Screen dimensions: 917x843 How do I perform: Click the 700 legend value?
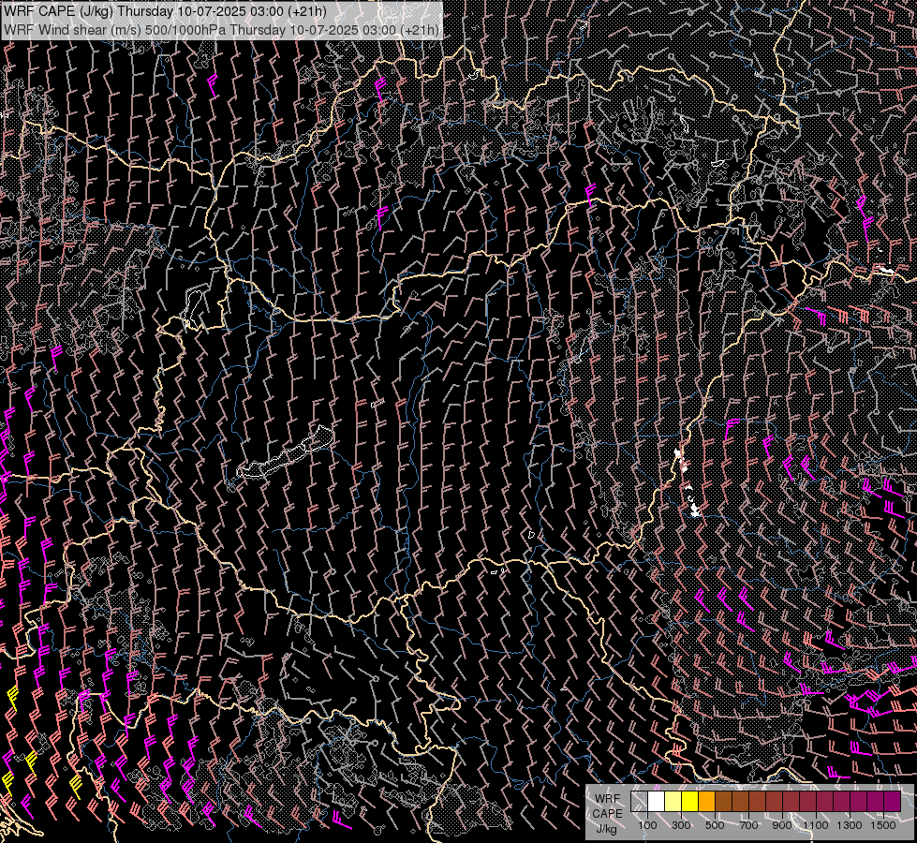(x=748, y=825)
